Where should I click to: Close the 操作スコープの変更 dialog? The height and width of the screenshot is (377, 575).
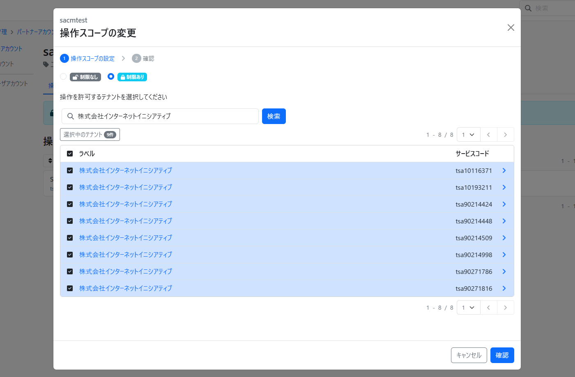[511, 28]
